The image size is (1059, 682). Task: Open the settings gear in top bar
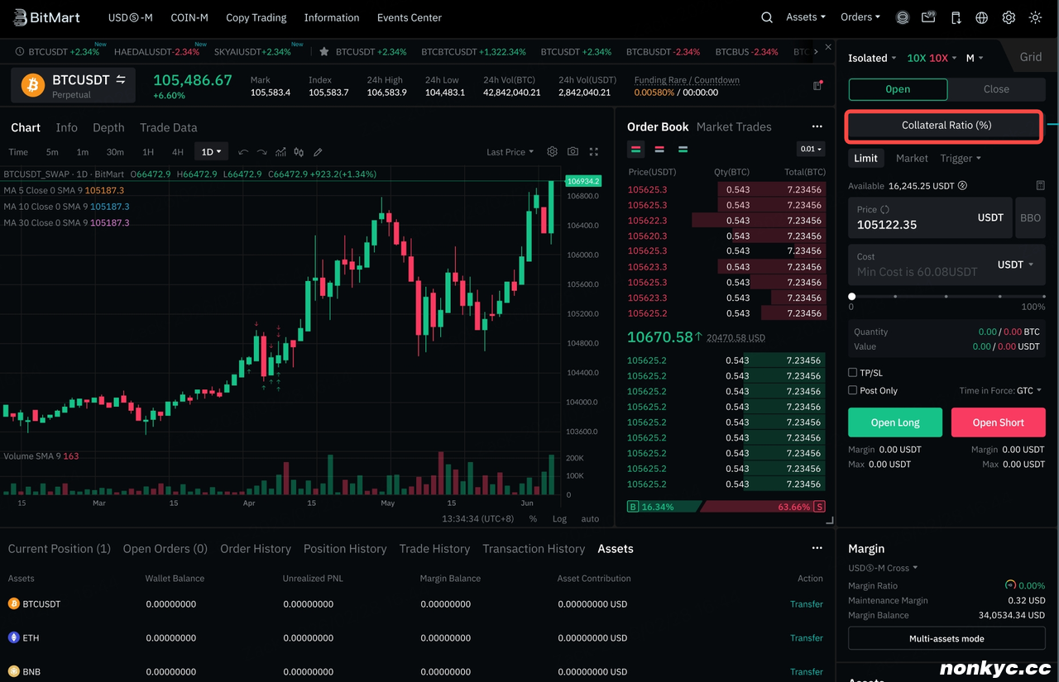coord(1009,17)
